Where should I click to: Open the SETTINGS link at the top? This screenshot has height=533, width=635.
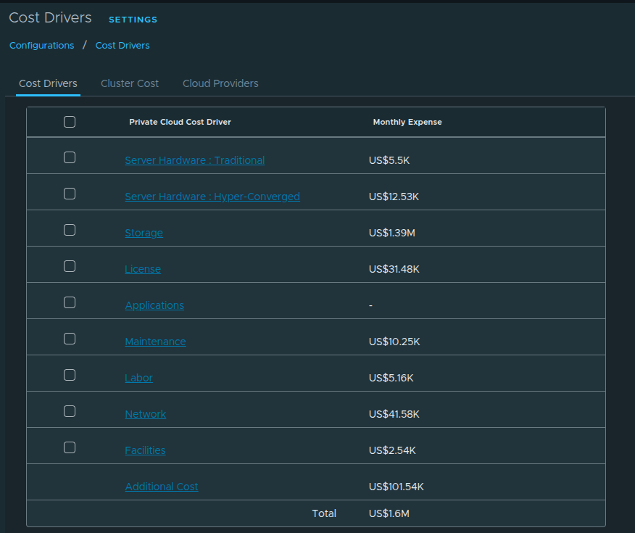point(133,20)
